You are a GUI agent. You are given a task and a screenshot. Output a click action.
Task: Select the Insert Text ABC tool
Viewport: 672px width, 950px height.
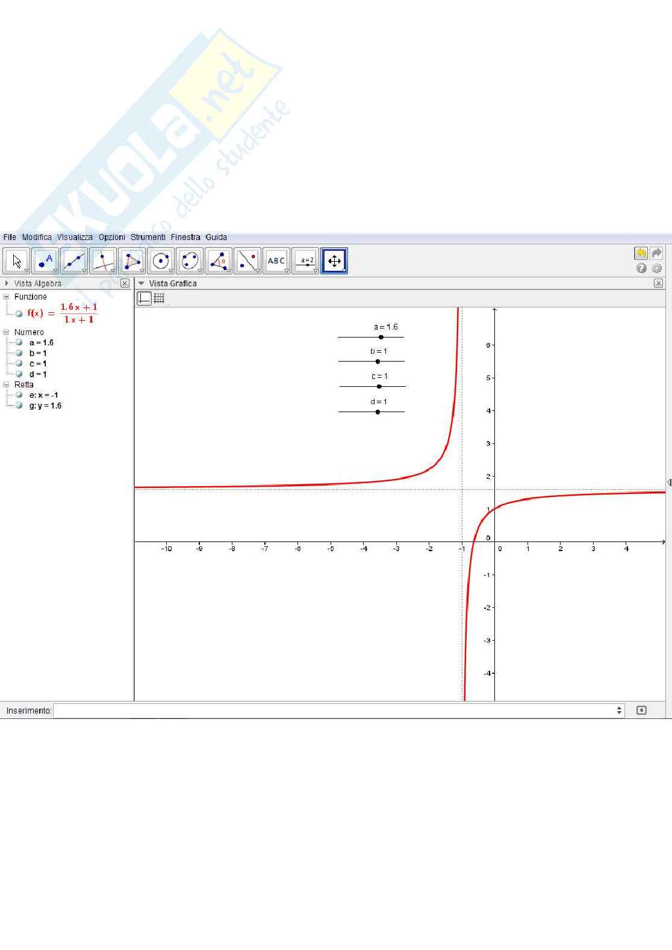276,261
